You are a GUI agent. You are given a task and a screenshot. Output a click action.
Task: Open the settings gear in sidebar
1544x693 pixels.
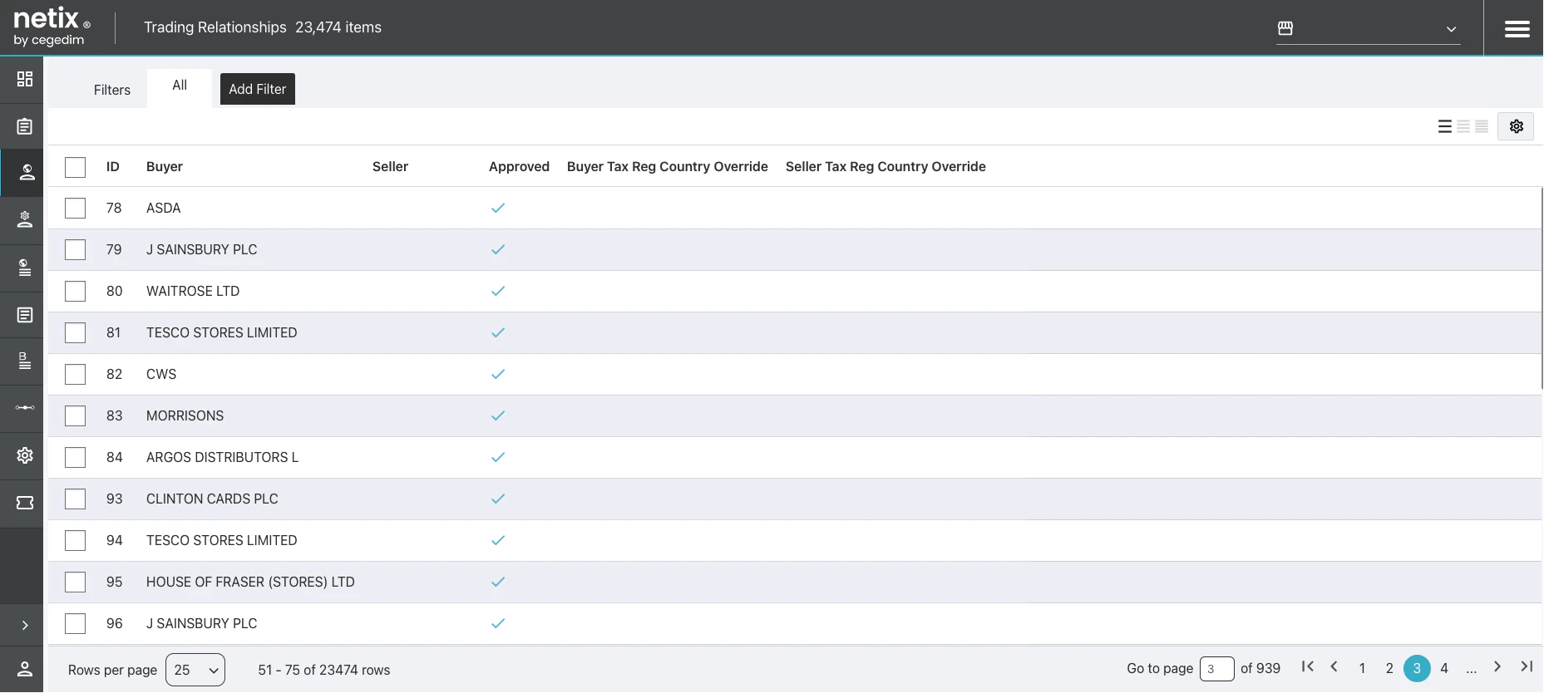[x=25, y=455]
